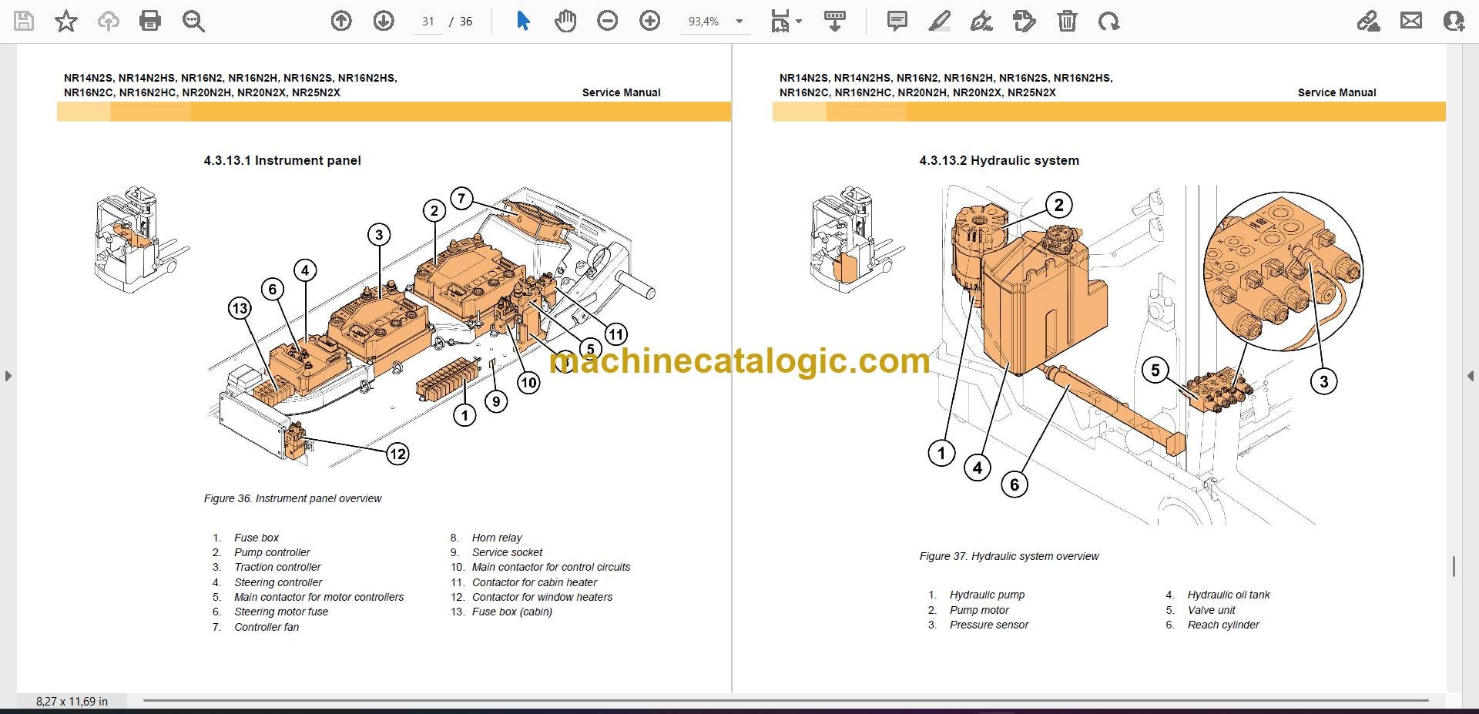Click the right page reach truck thumbnail
Screen dimensions: 1479x714
857,239
